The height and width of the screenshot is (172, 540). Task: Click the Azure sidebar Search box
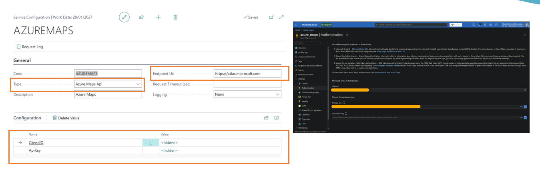point(307,43)
